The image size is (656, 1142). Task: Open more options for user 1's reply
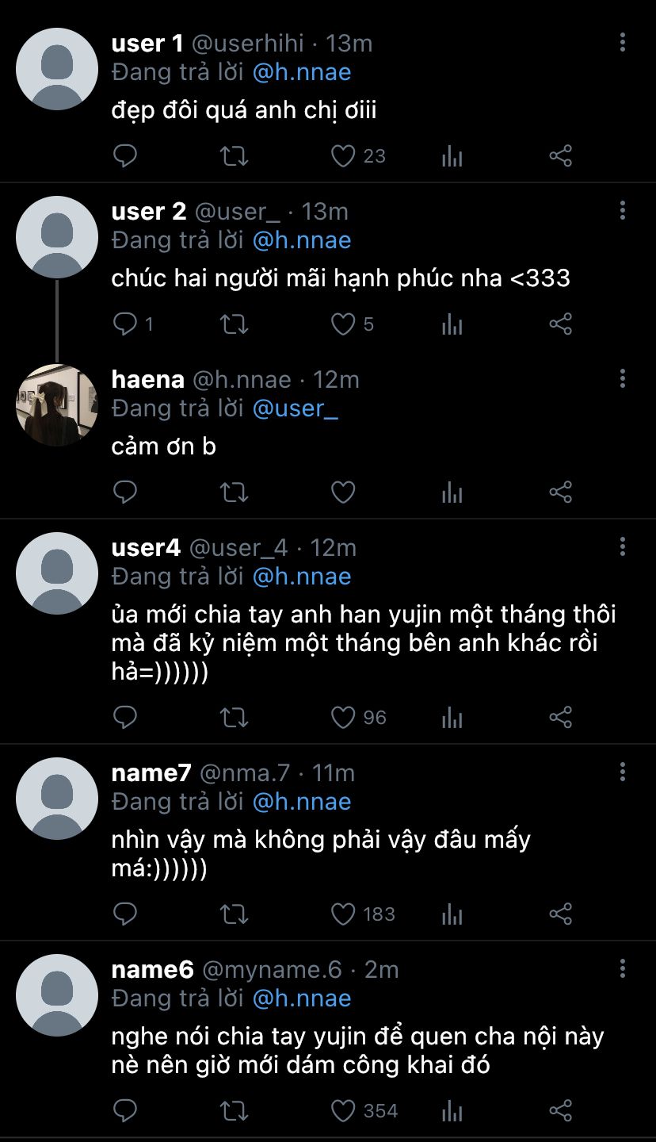point(623,43)
